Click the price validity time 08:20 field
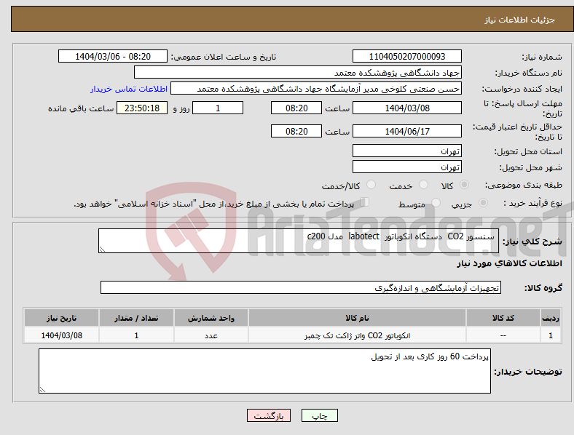Viewport: 574px width, 435px height. click(296, 131)
